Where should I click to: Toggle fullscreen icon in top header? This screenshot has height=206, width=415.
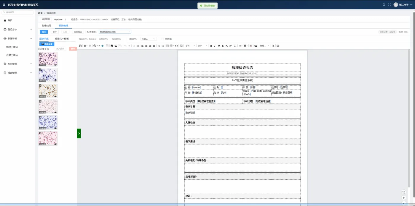(390, 5)
